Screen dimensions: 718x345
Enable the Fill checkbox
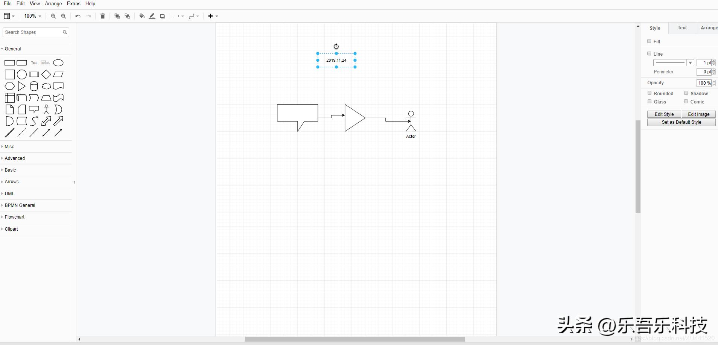click(x=649, y=41)
